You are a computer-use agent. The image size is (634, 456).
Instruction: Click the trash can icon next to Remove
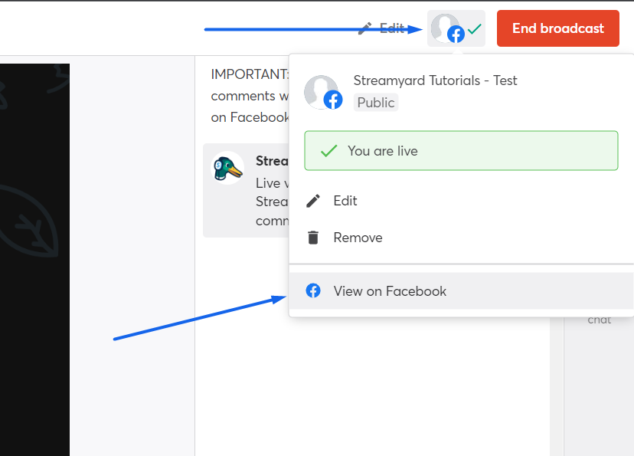coord(313,238)
